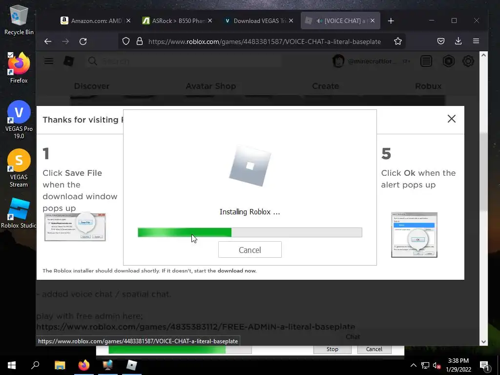Show hidden system tray icons
The width and height of the screenshot is (500, 375).
(413, 365)
